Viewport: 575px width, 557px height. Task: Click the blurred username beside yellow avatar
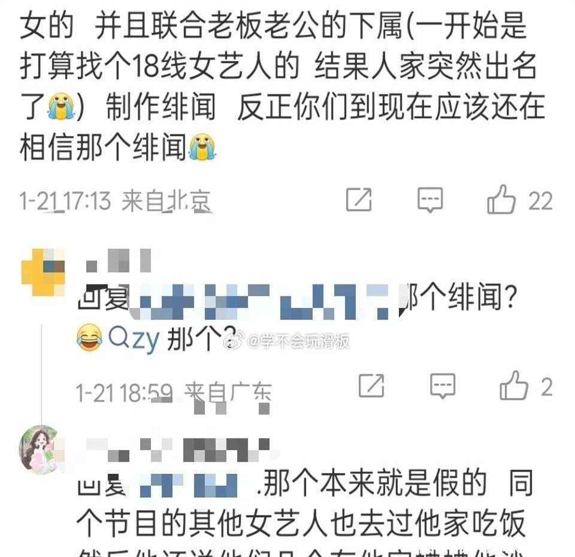[118, 261]
